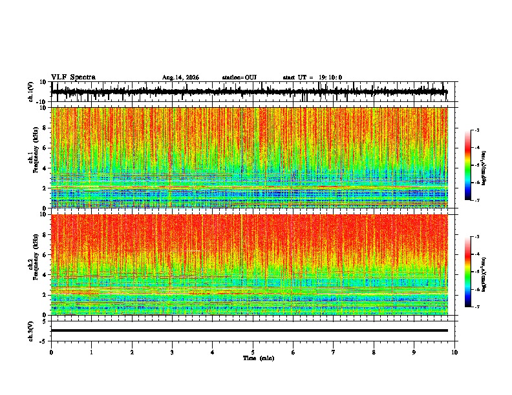Screen dimensions: 512x395
Task: Click the "6" kHz tick of ch.2 spectrogram
Action: tap(45, 255)
